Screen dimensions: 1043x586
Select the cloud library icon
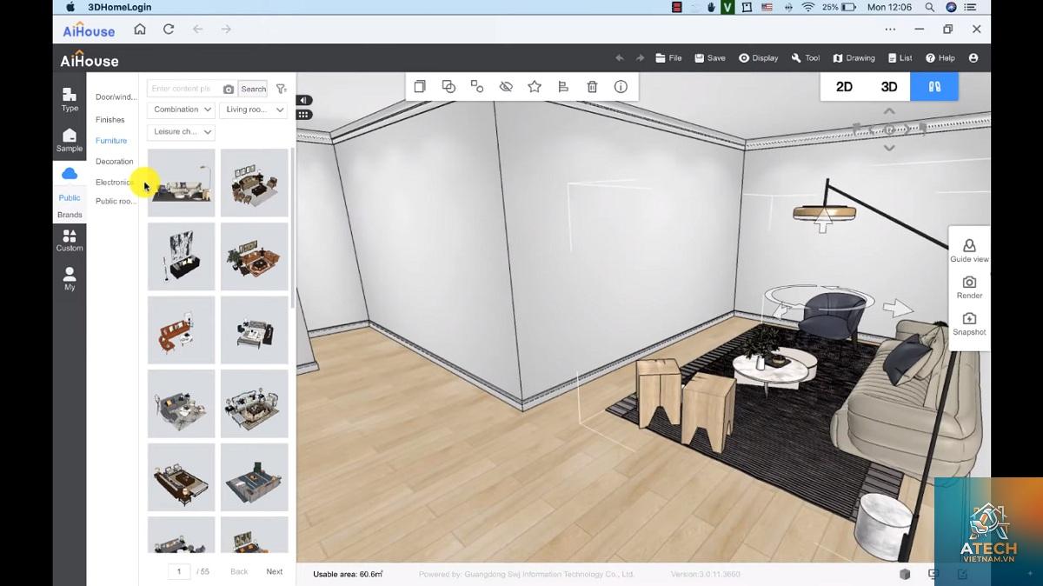click(70, 174)
